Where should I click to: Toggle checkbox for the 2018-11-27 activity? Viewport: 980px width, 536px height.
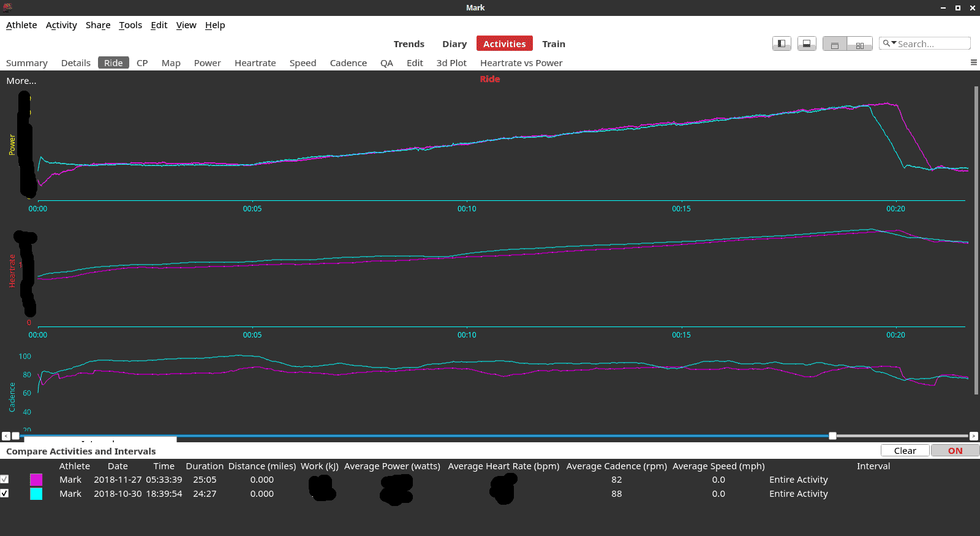click(5, 480)
